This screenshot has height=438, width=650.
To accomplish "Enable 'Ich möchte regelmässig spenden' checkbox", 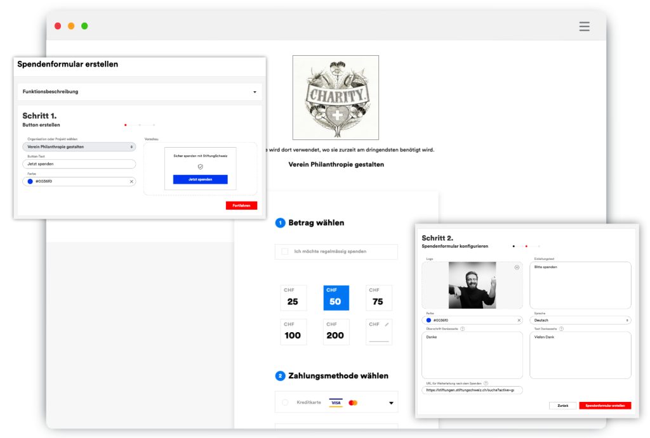I will [x=285, y=252].
